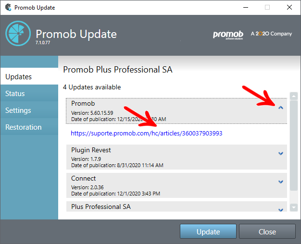Select the Connect update entry
This screenshot has width=301, height=244.
[x=176, y=185]
